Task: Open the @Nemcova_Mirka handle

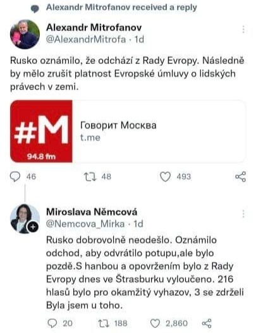Action: (x=85, y=224)
